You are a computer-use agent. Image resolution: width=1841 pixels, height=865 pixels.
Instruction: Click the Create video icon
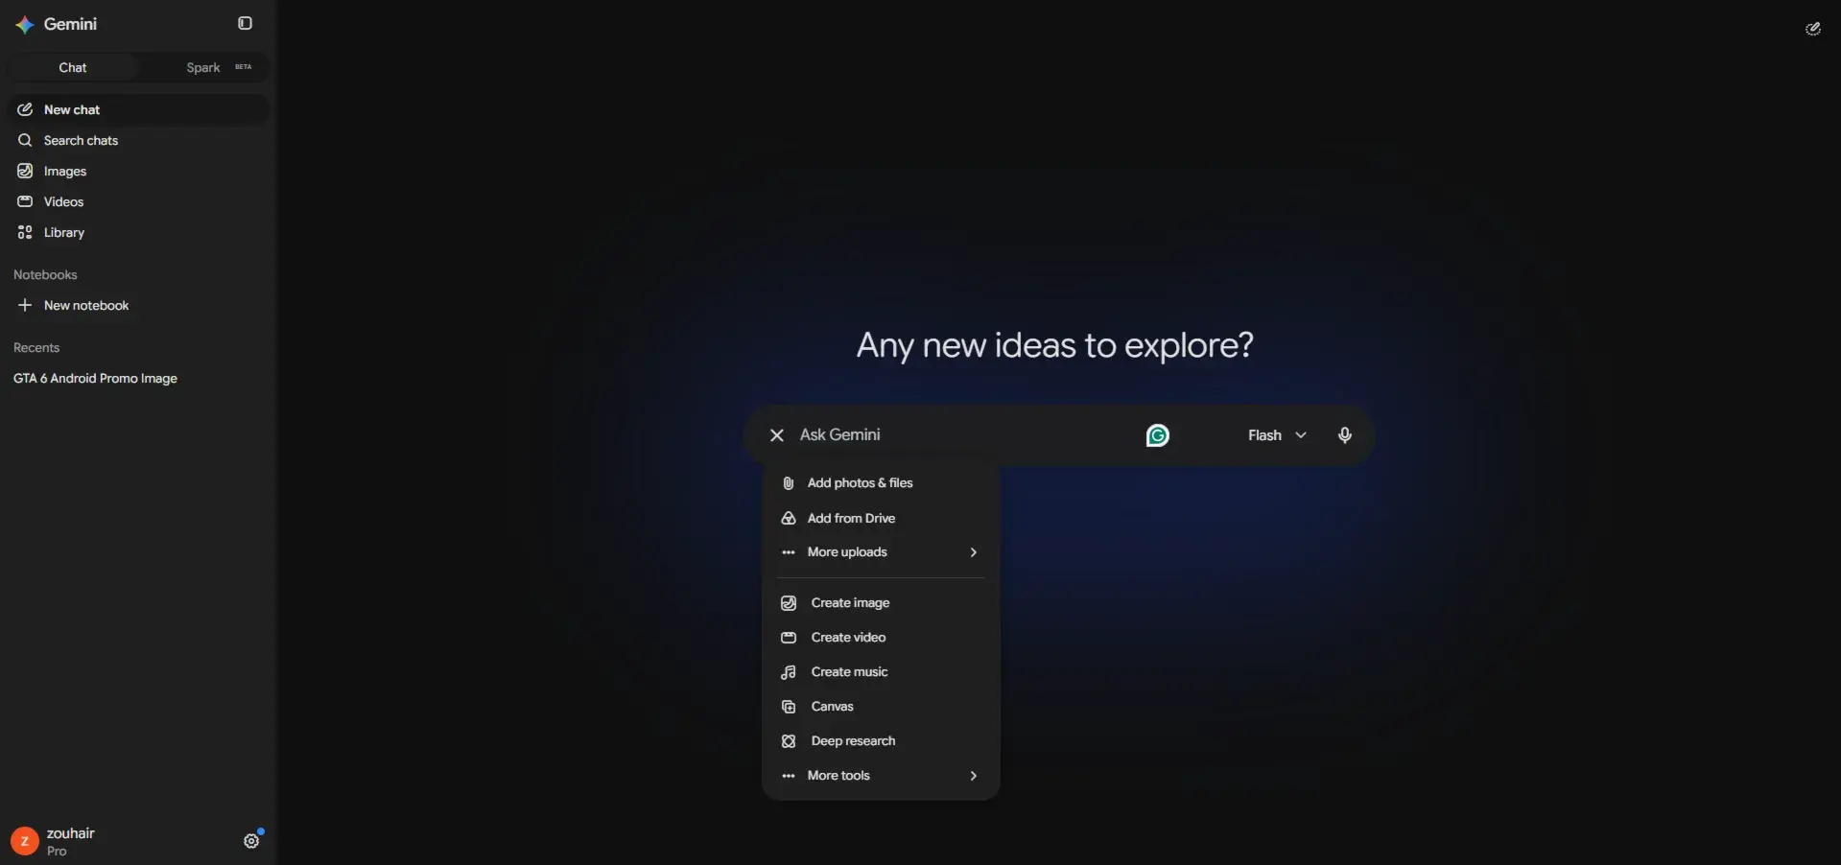pyautogui.click(x=789, y=638)
